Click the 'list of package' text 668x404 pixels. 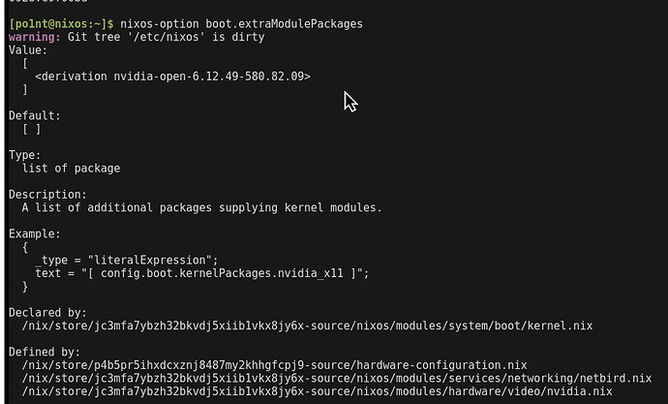coord(71,169)
